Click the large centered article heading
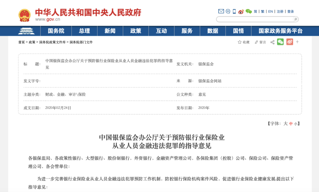 tap(162, 142)
